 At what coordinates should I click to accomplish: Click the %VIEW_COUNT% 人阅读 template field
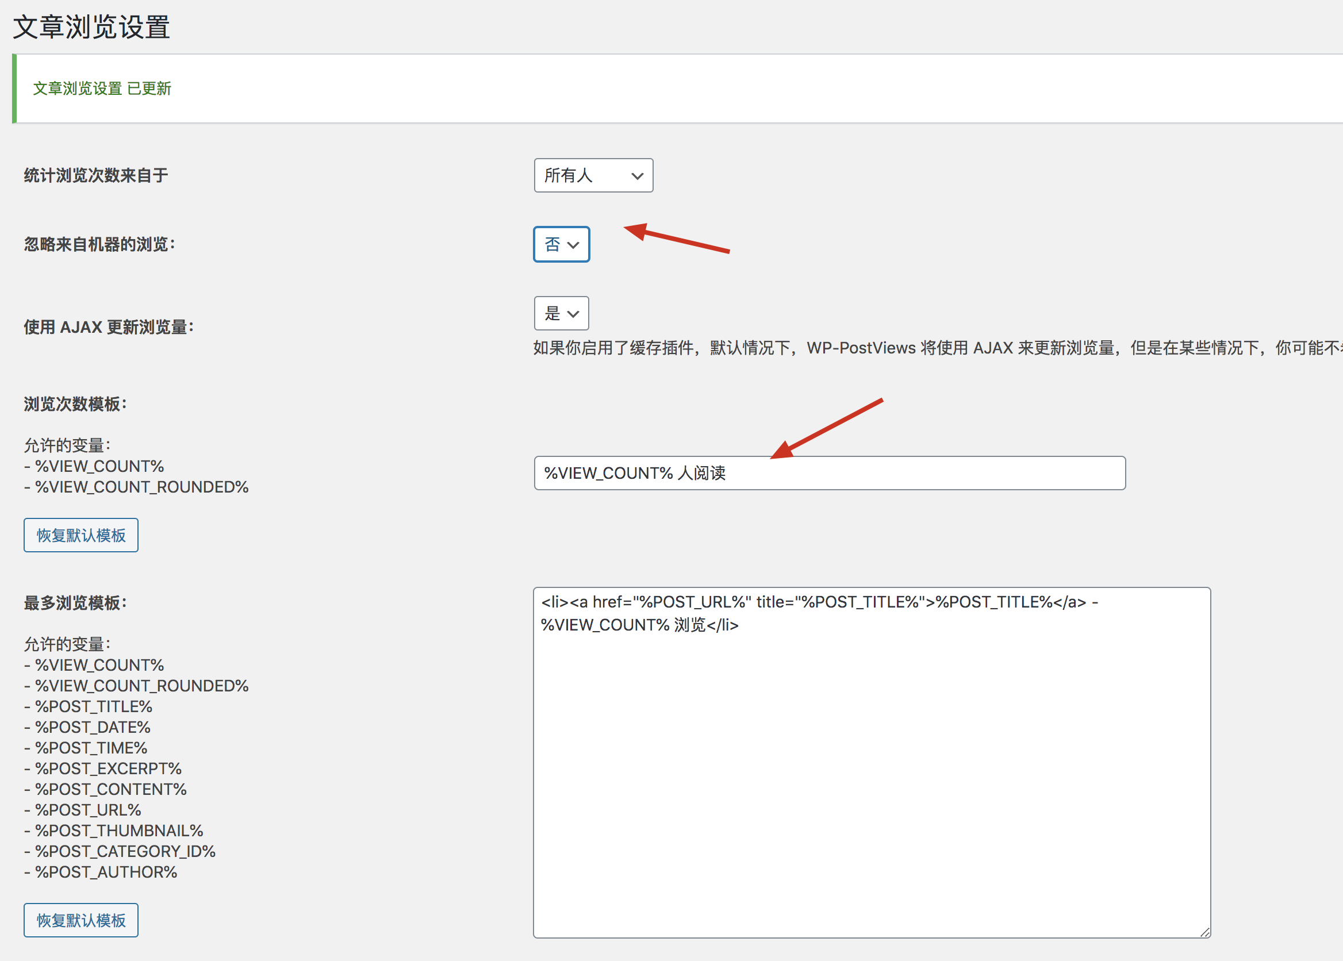(828, 473)
